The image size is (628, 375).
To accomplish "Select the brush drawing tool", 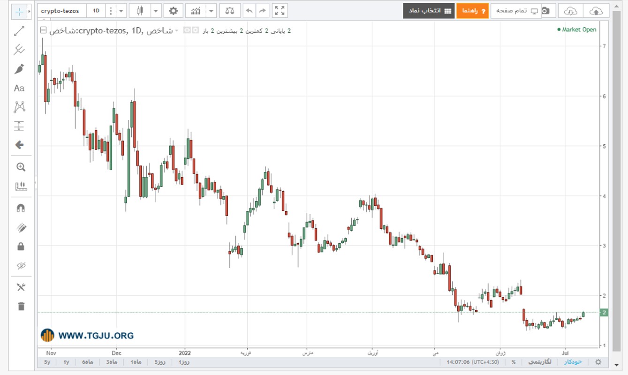I will (x=19, y=69).
